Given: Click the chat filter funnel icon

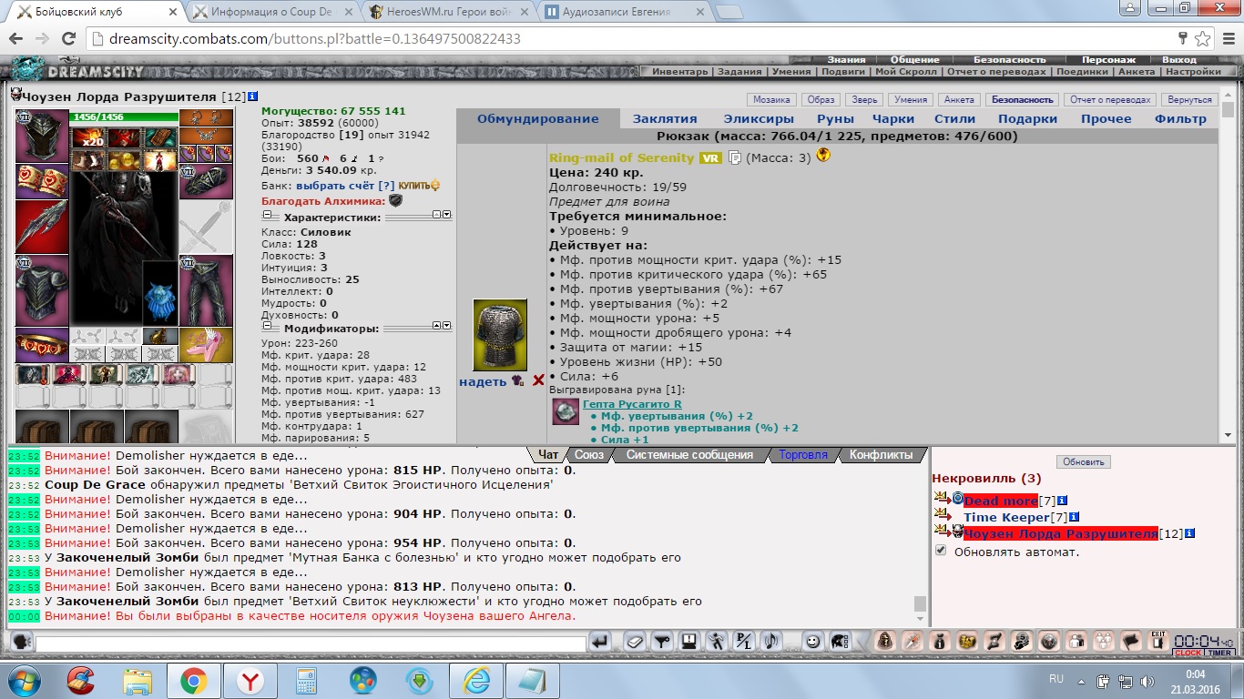Looking at the screenshot, I should click(663, 642).
